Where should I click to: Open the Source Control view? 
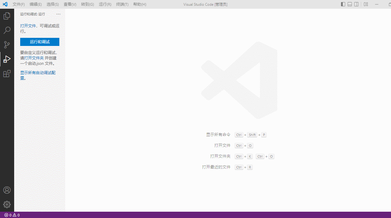click(7, 44)
